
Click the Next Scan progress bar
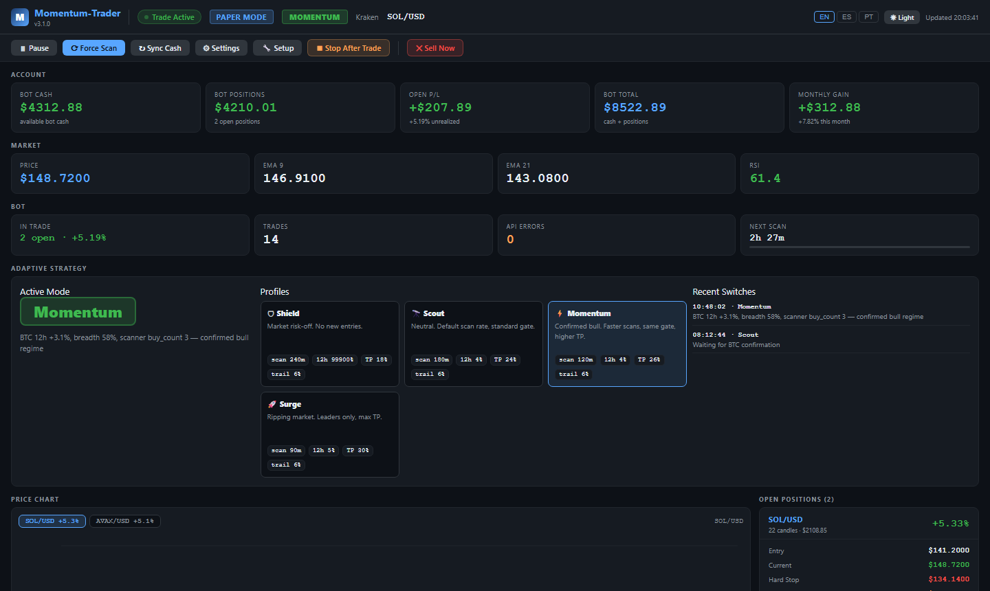point(859,247)
